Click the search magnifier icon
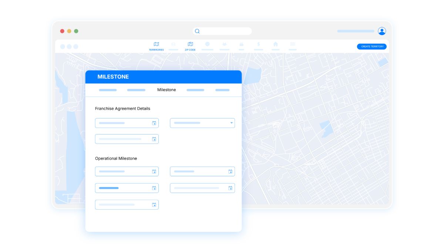Image resolution: width=444 pixels, height=250 pixels. (x=197, y=31)
